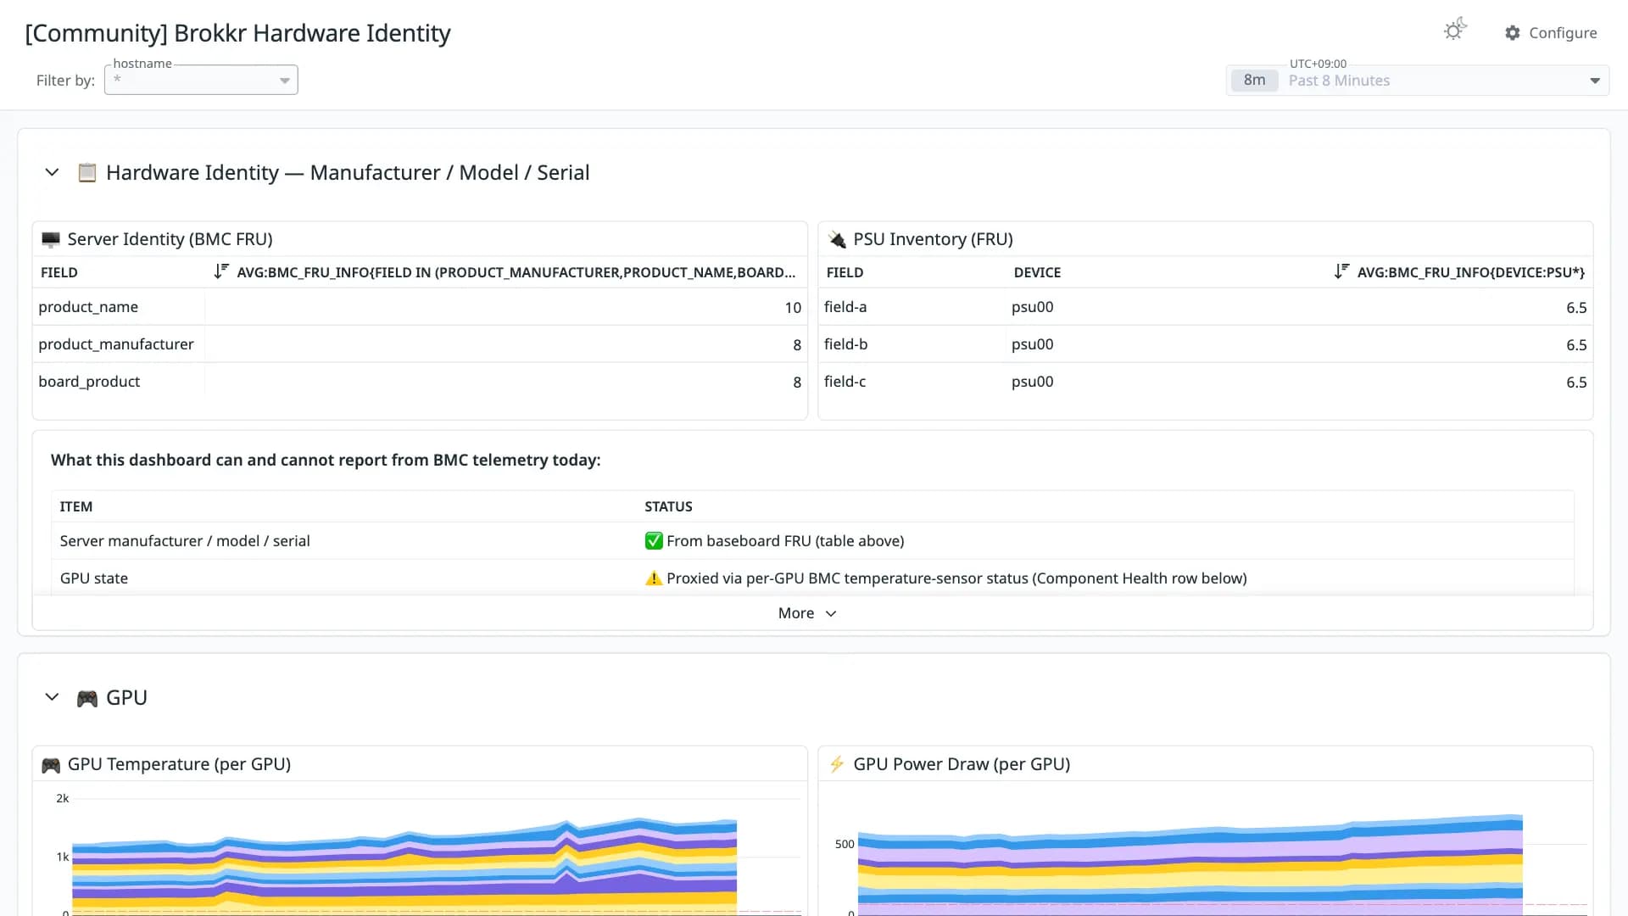Click 'Server manufacturer / model / serial' item

pos(185,541)
